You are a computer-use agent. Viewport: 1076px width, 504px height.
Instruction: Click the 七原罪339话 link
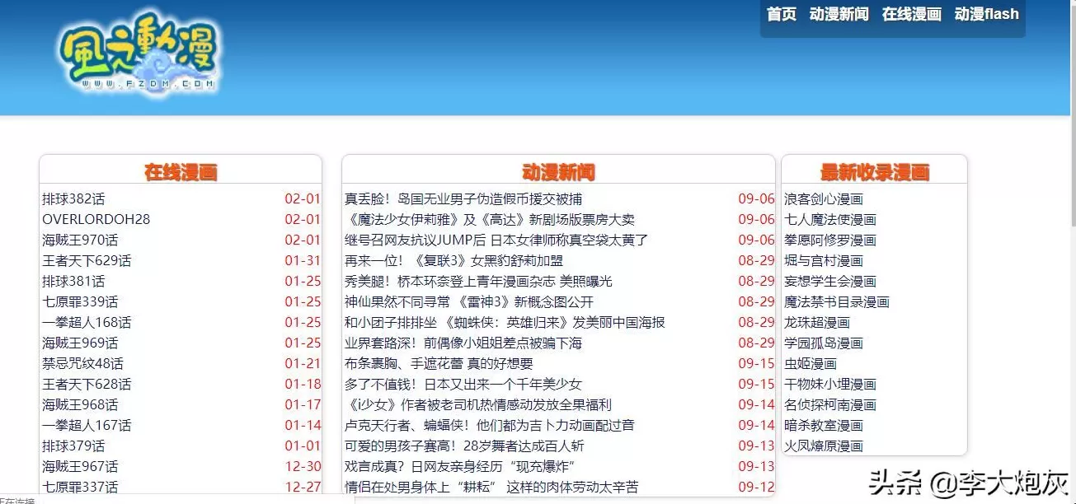coord(80,302)
